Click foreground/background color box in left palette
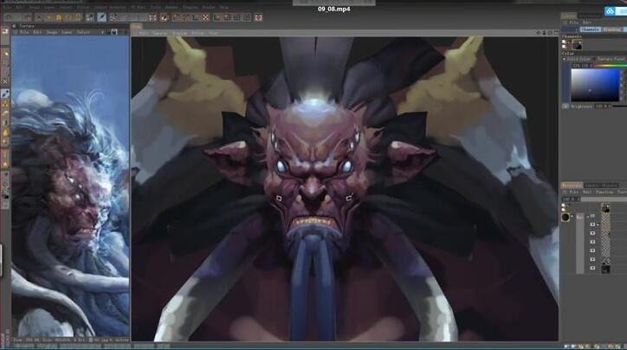The height and width of the screenshot is (350, 627). point(5,197)
